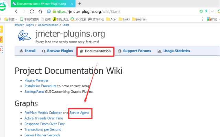220x137 pixels.
Task: Open the PerfMon Metrics Collector link
Action: pos(43,113)
